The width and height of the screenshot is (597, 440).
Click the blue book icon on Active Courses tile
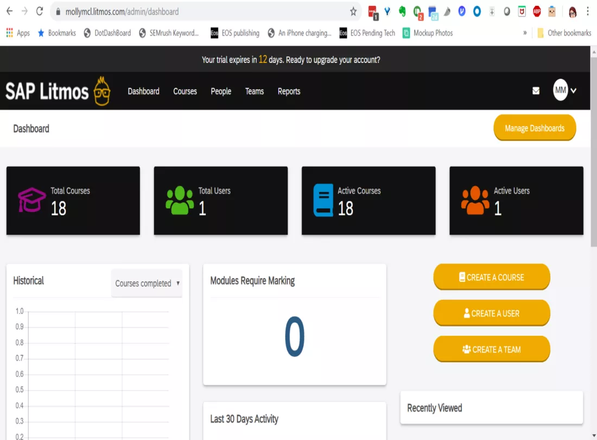pos(324,199)
